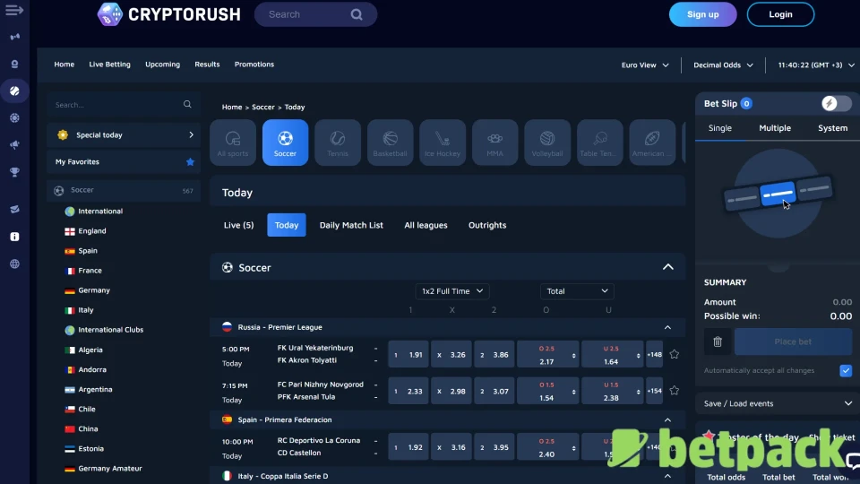Click Soccer in the breadcrumb
This screenshot has width=860, height=484.
tap(262, 107)
